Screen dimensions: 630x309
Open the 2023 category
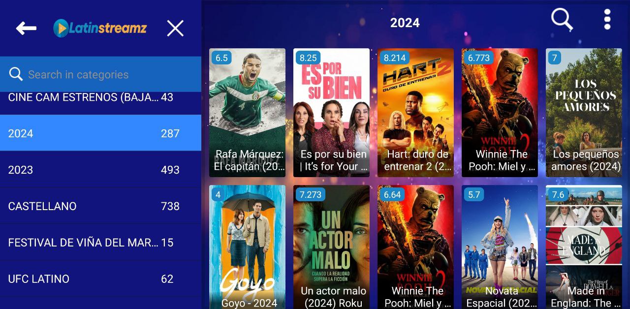pyautogui.click(x=100, y=170)
